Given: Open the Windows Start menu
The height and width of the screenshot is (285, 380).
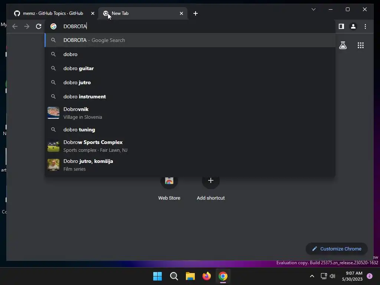Looking at the screenshot, I should 157,276.
